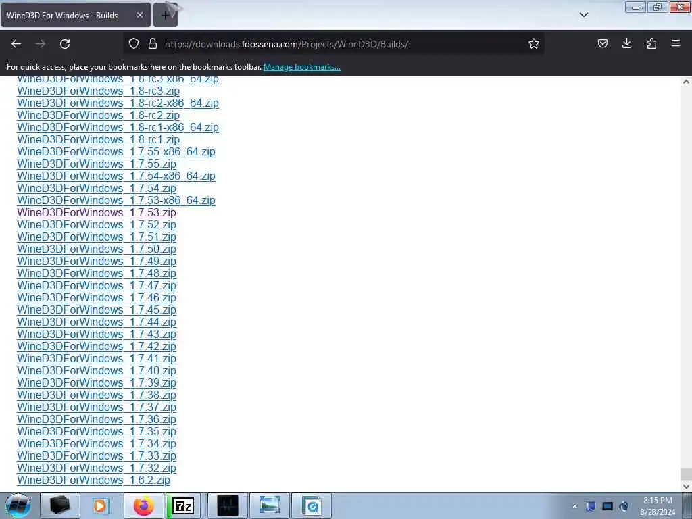Download WineD3DForWindows_1.7.52.zip

point(97,224)
